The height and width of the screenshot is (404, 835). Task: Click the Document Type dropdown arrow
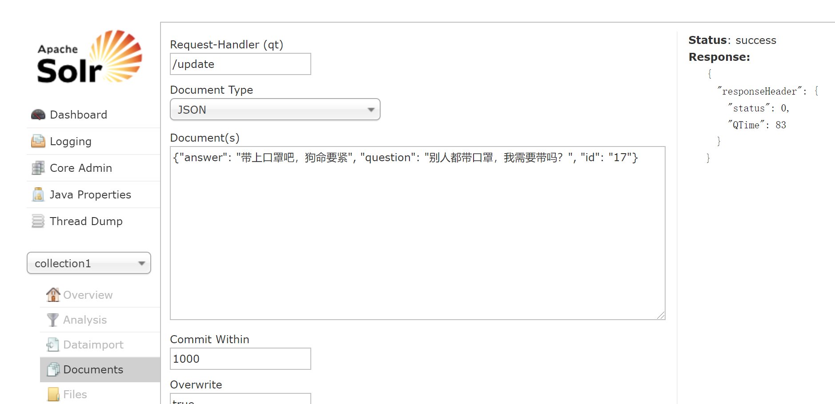coord(371,109)
